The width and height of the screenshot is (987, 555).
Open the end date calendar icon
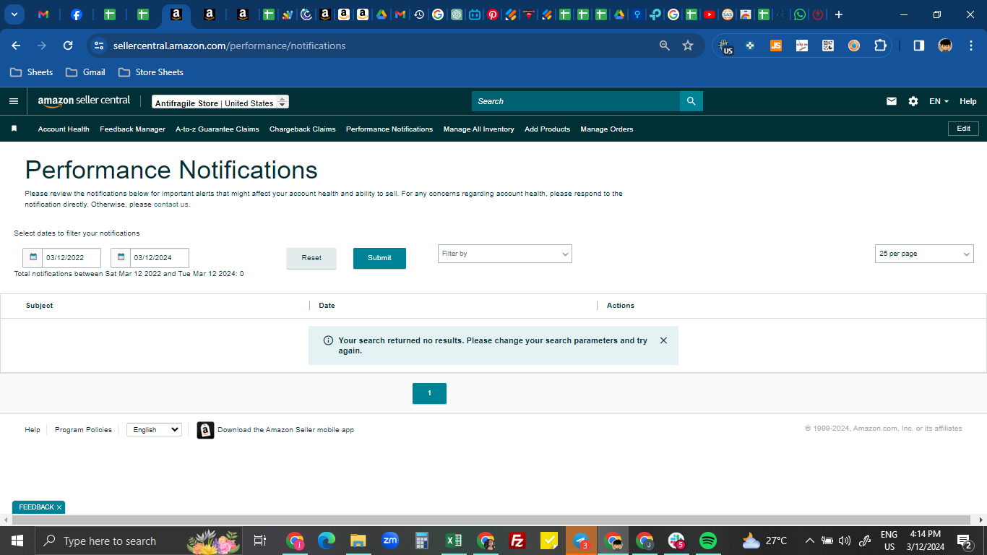[121, 257]
